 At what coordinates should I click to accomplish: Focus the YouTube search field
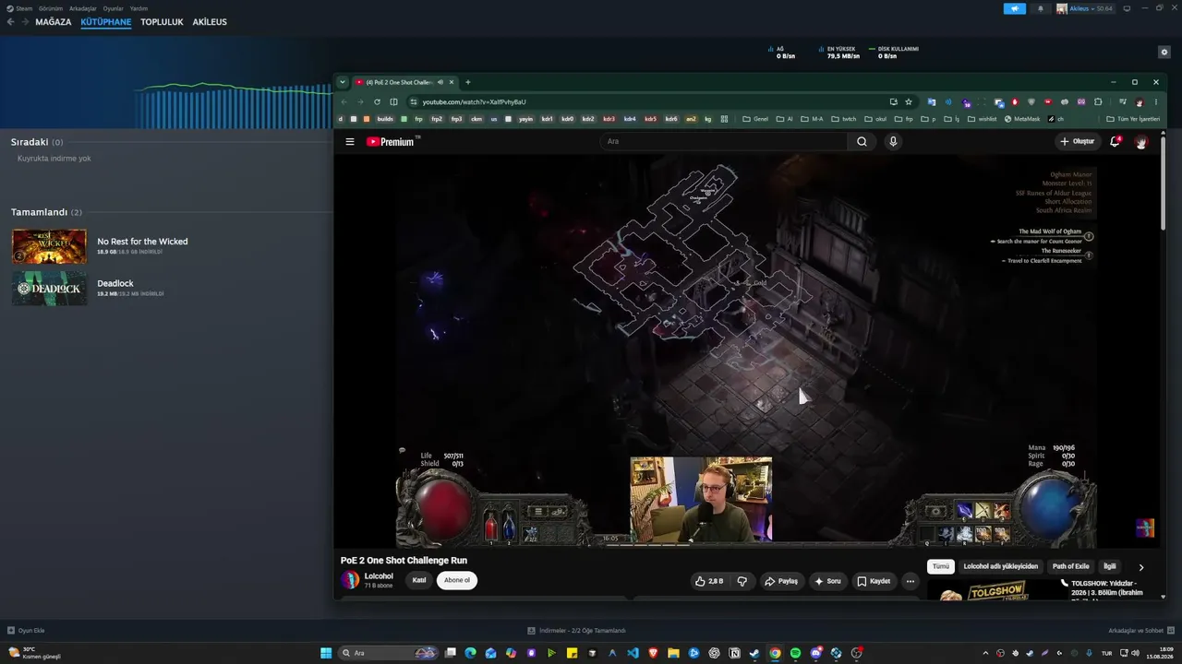click(x=724, y=142)
